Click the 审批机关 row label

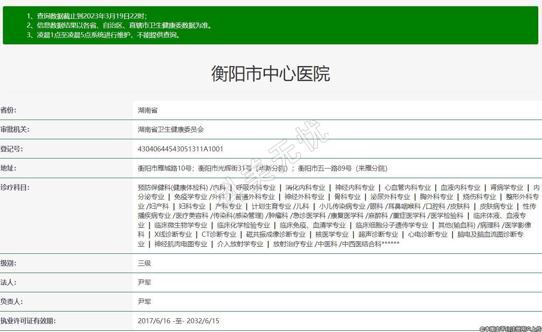[15, 130]
